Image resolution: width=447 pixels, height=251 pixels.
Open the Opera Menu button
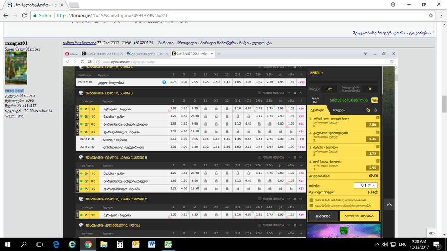pos(71,54)
